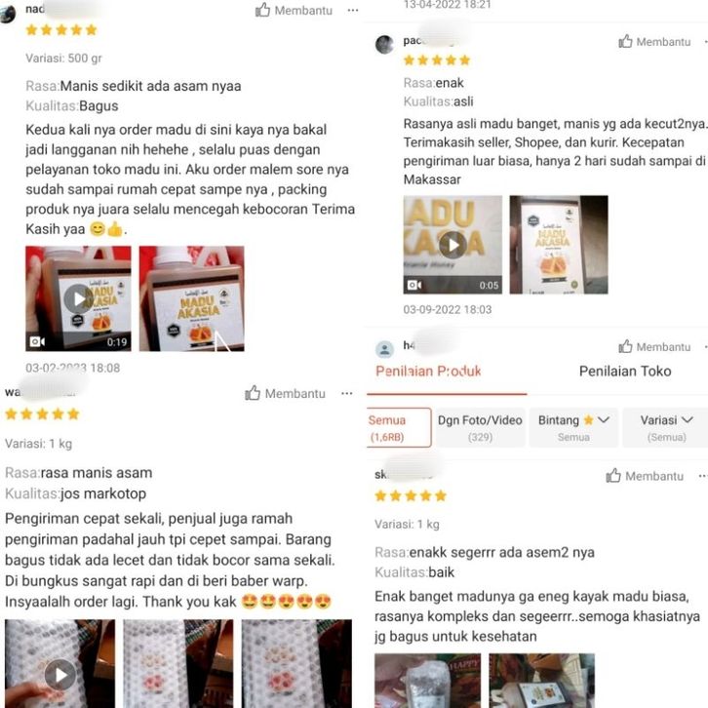Mark the enakk segerrr review as helpful
This screenshot has width=708, height=708.
(645, 476)
